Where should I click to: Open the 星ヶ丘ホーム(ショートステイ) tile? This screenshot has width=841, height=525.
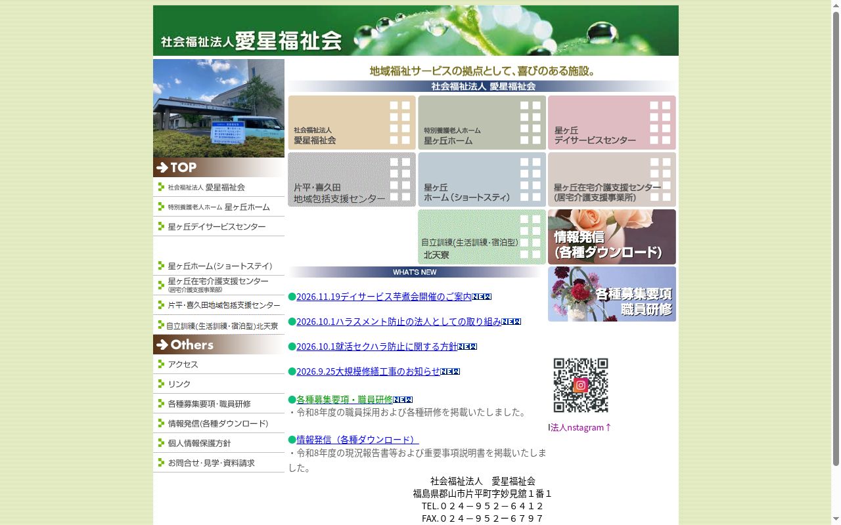point(482,180)
